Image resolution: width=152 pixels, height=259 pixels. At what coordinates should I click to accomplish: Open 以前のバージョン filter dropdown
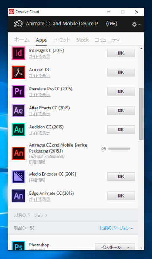coord(116,228)
